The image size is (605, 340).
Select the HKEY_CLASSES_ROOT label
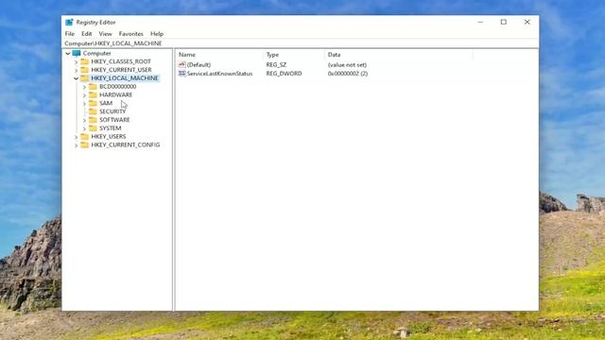(x=121, y=61)
